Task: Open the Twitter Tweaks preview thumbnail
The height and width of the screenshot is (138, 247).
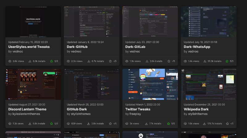Action: coord(150,84)
